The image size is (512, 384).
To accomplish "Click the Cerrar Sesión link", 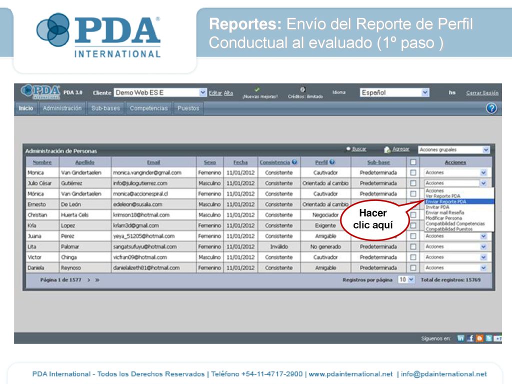I will pos(482,92).
